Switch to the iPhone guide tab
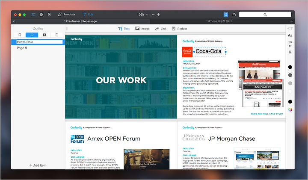This screenshot has height=180, width=308. tap(219, 21)
